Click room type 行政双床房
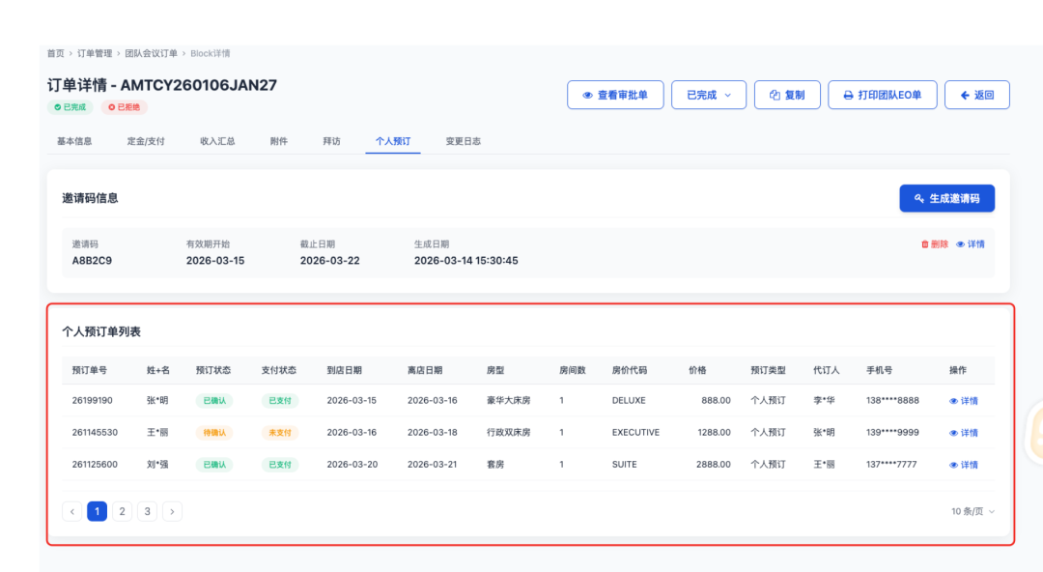This screenshot has height=572, width=1043. [x=508, y=432]
